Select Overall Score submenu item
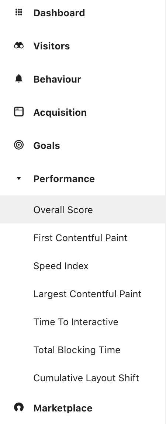 pos(83,209)
